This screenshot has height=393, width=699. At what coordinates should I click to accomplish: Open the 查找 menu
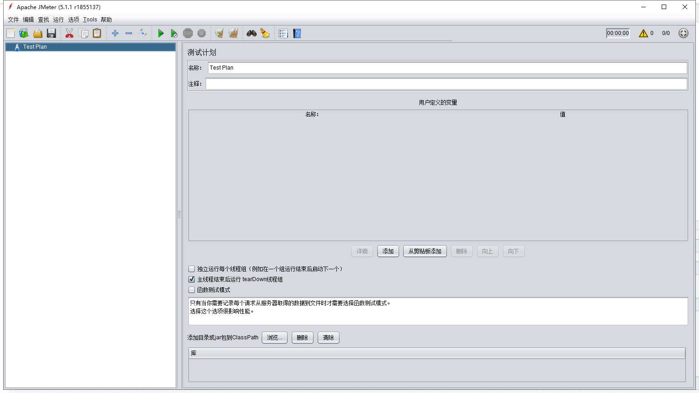click(43, 20)
